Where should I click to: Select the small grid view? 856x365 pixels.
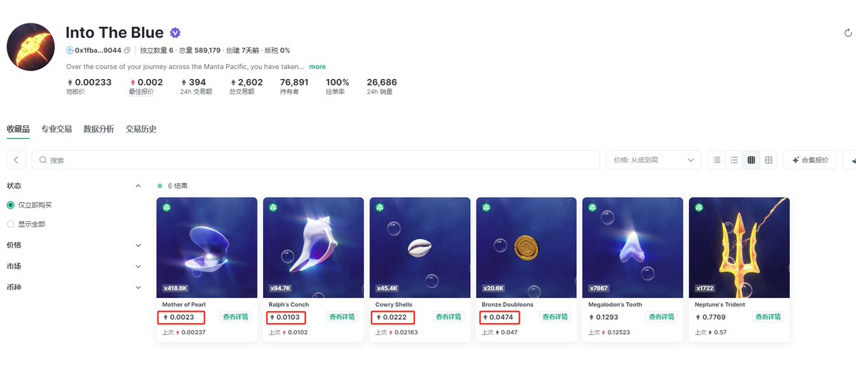coord(751,160)
